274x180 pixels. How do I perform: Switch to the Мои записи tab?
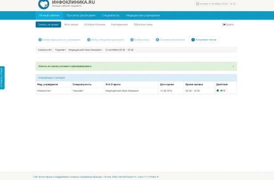71,24
